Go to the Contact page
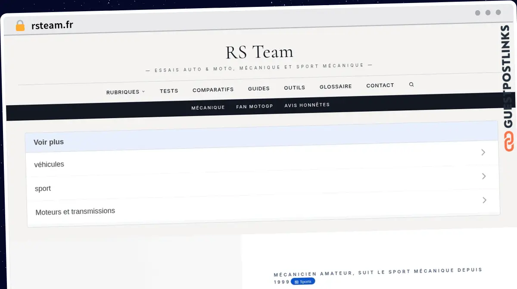Screen dimensions: 517x289 (380, 85)
